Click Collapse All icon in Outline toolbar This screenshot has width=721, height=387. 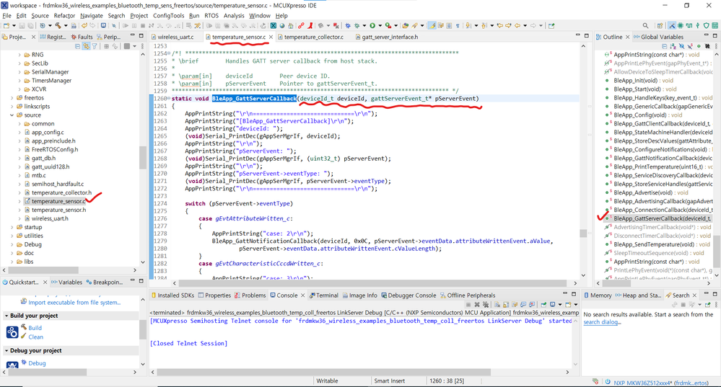(665, 46)
